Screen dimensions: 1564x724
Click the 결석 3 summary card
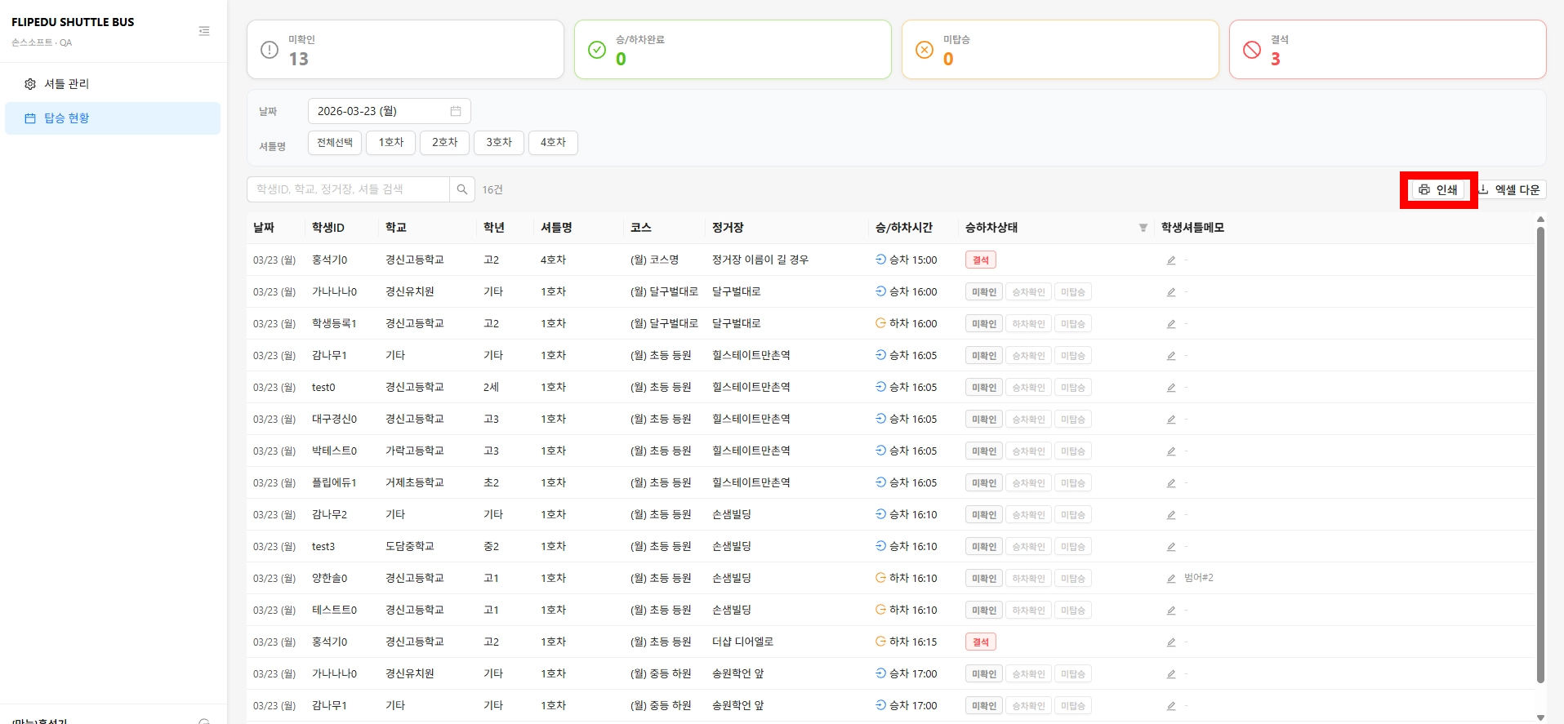pyautogui.click(x=1388, y=50)
